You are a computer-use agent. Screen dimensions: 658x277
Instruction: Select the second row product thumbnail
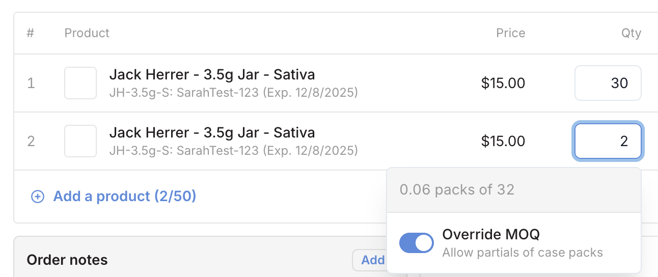(80, 141)
